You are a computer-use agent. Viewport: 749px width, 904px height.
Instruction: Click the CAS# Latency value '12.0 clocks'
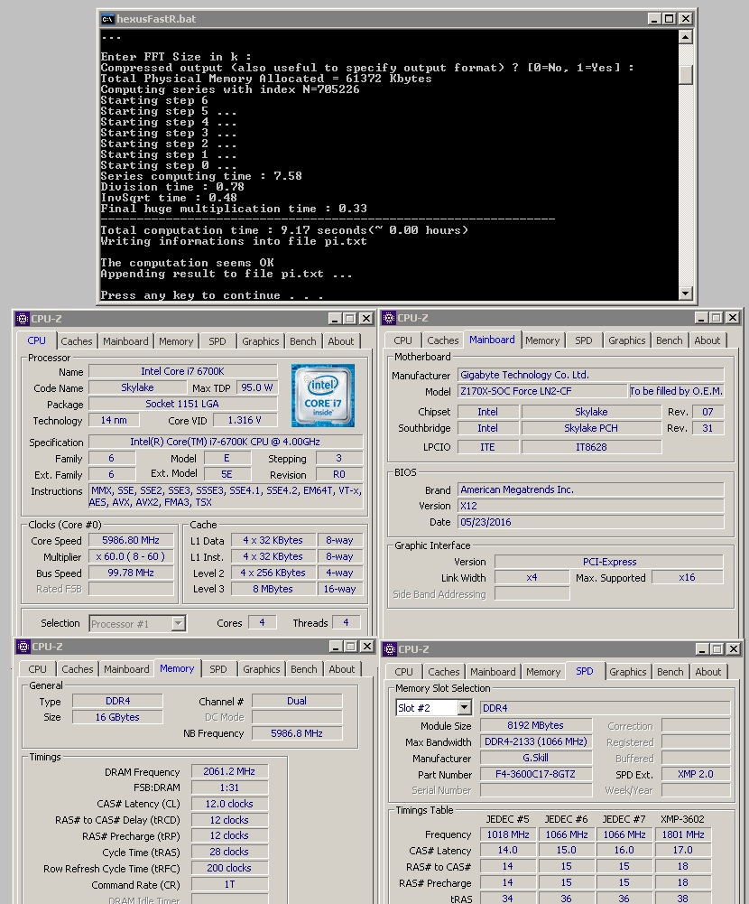point(229,804)
